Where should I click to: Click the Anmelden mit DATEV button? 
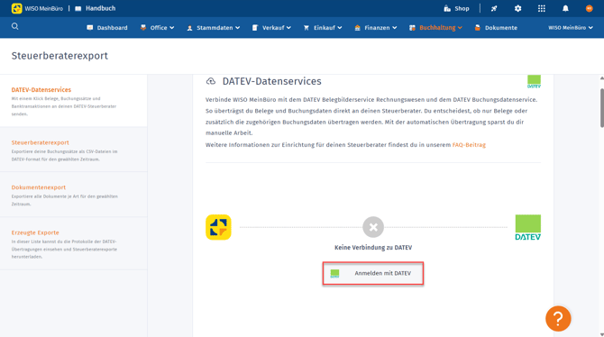pos(373,273)
